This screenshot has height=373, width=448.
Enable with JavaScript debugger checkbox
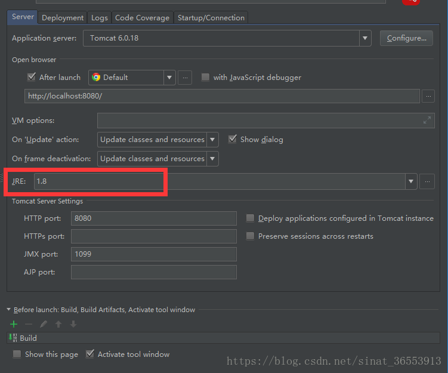pyautogui.click(x=205, y=77)
